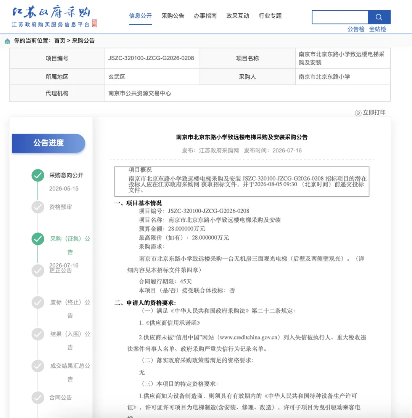Click the grey check for 结果（入围）公告
The image size is (412, 418).
click(38, 334)
